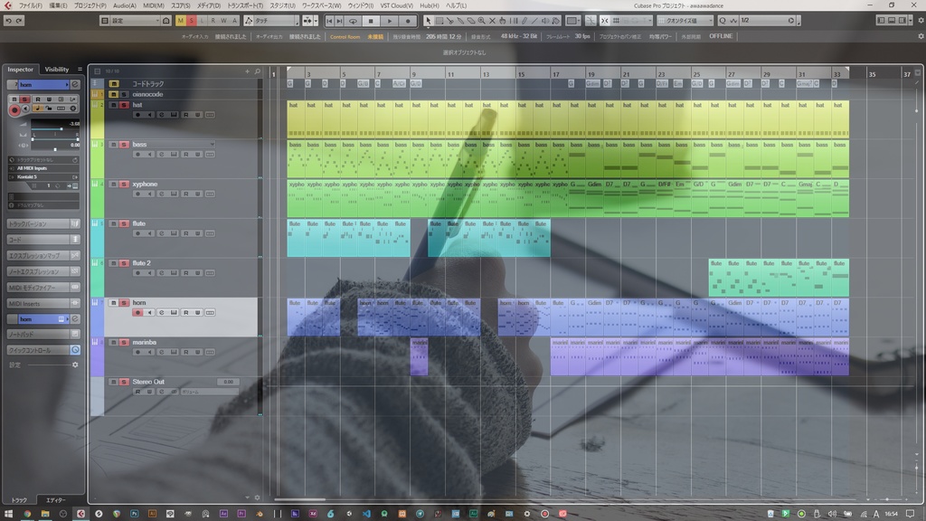Select the Zoom magnifier tool

tap(481, 21)
